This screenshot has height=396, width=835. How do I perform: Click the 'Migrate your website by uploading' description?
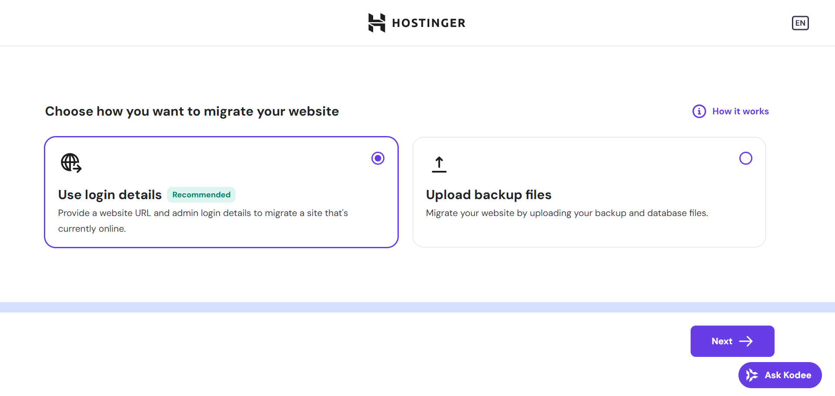point(567,213)
